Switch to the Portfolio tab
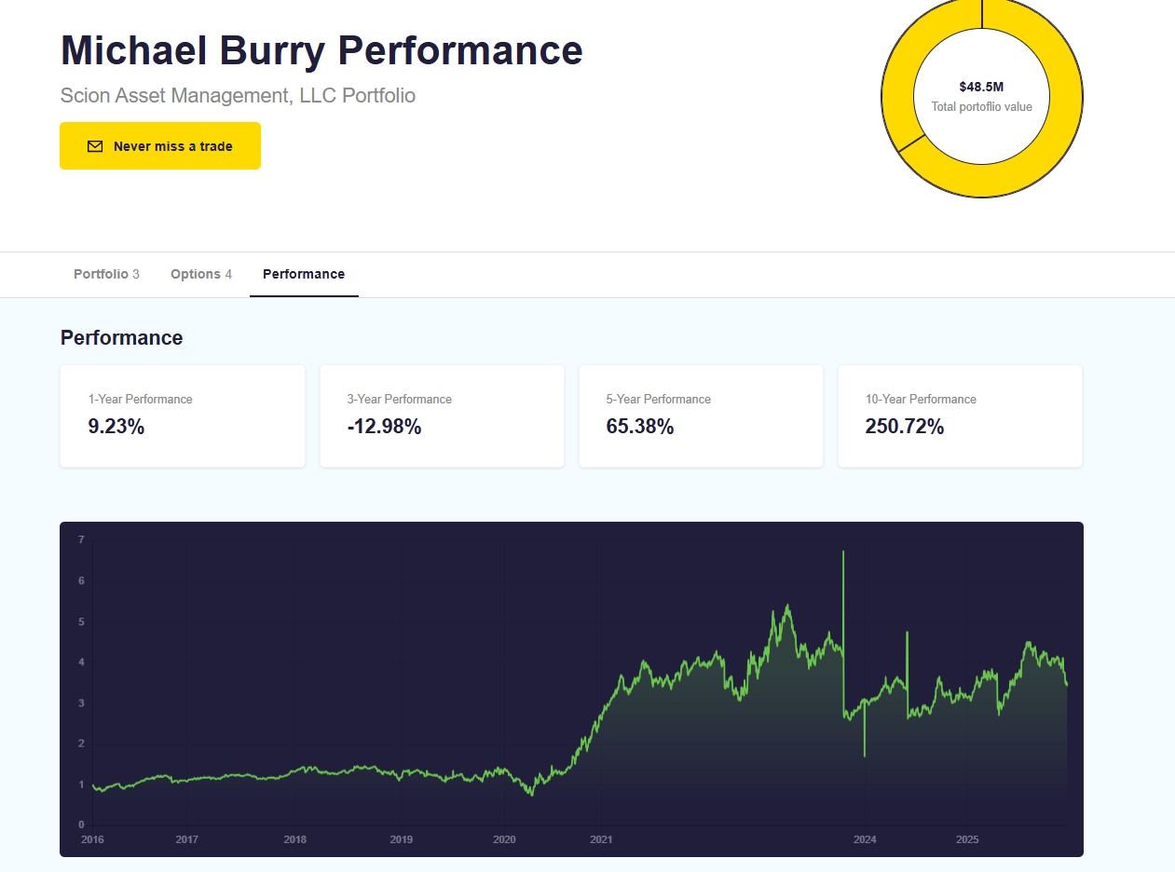Viewport: 1175px width, 872px height. click(x=106, y=274)
